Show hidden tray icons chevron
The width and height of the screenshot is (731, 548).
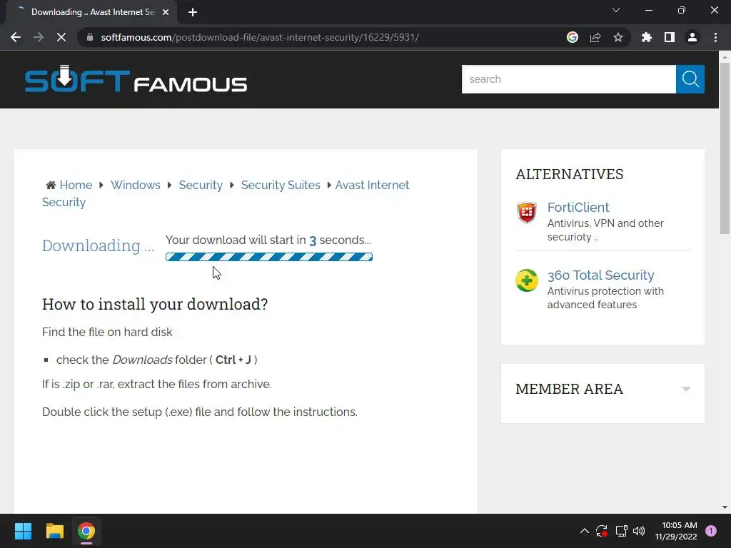click(x=584, y=531)
